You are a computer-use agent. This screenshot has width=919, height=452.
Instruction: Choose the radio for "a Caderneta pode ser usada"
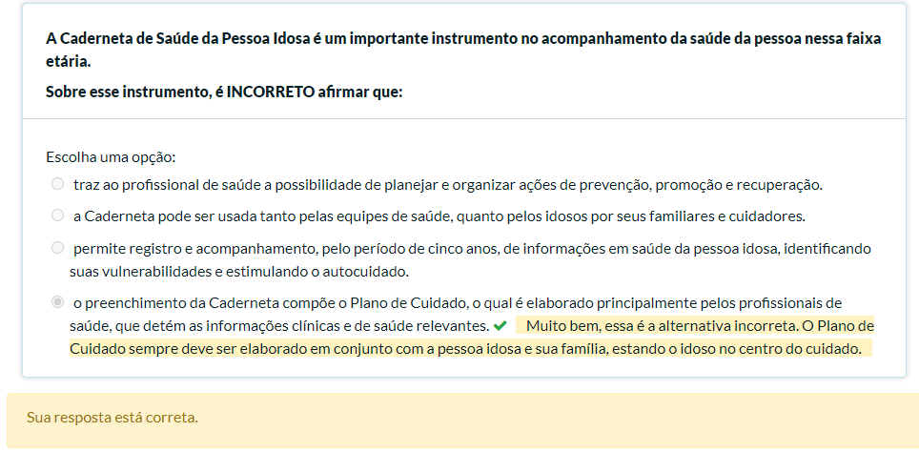[58, 215]
